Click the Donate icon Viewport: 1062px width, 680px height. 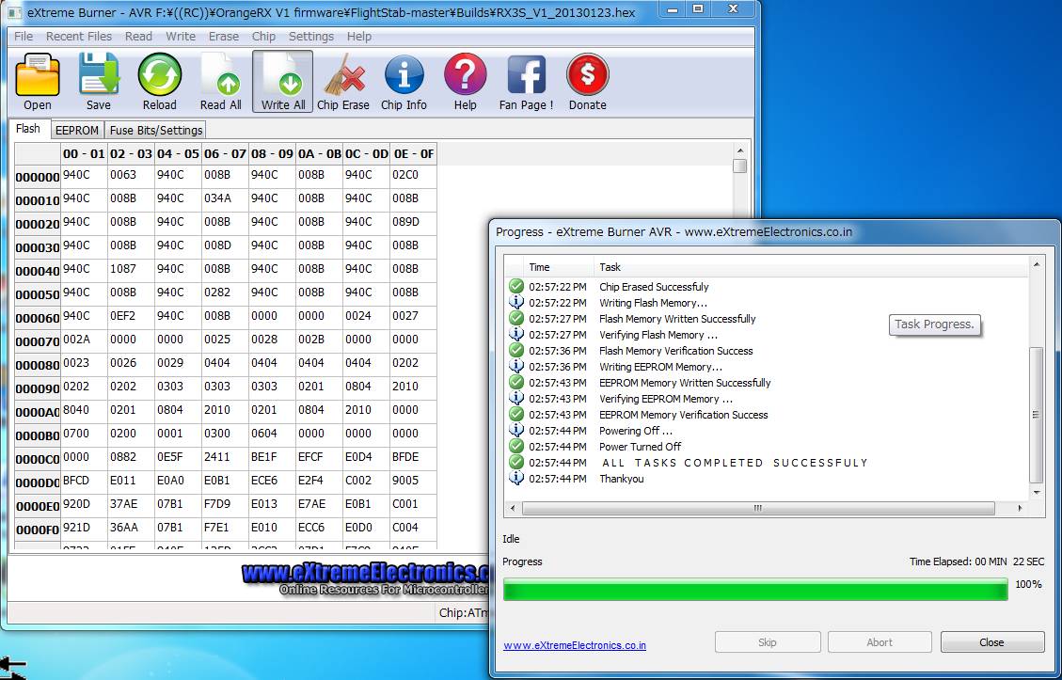coord(587,81)
